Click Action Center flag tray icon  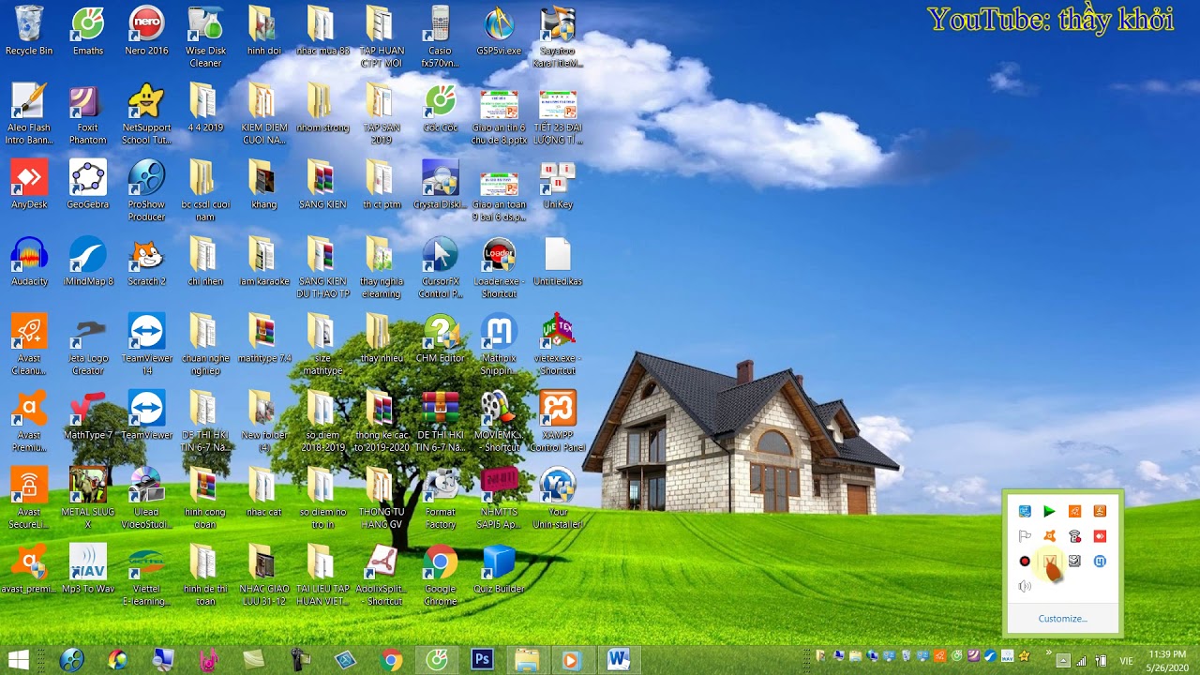coord(1025,536)
